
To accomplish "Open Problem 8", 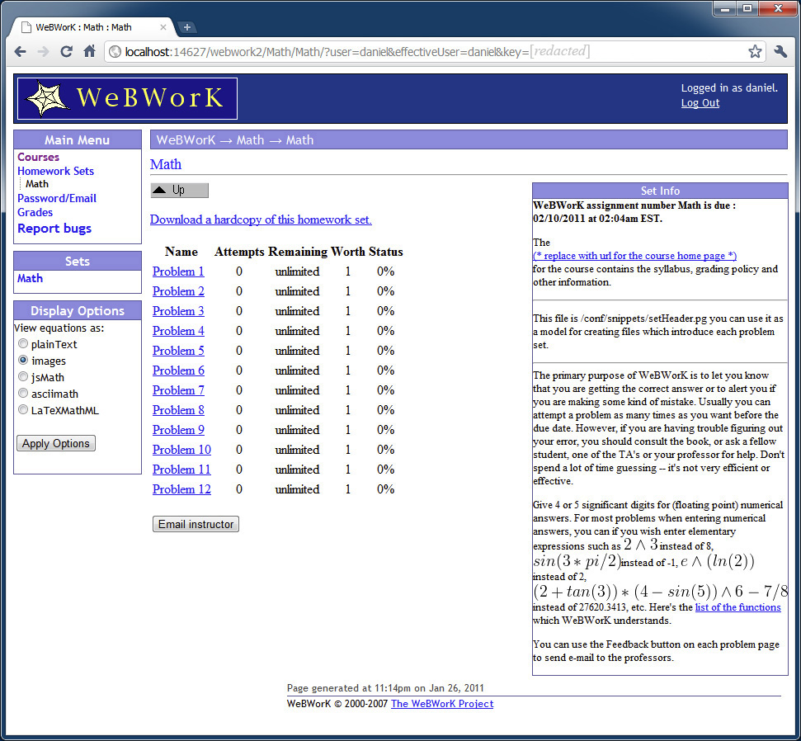I will [x=178, y=410].
